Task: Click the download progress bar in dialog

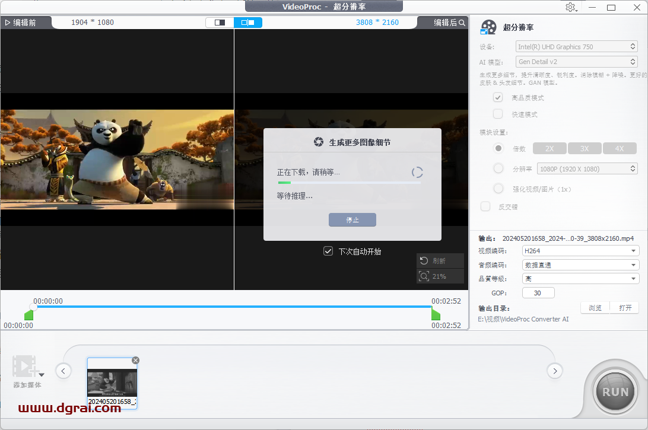Action: (x=349, y=183)
